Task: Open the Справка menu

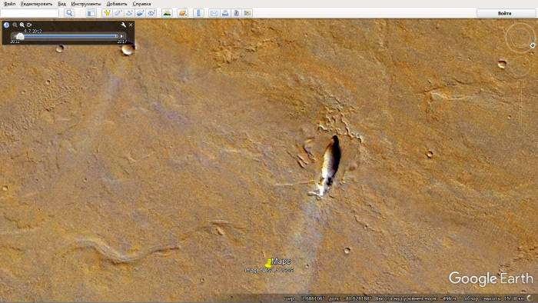Action: pyautogui.click(x=141, y=4)
